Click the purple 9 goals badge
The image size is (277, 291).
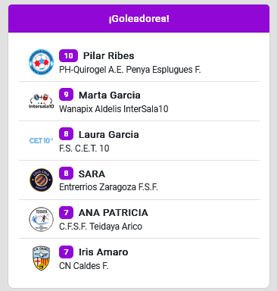(66, 95)
